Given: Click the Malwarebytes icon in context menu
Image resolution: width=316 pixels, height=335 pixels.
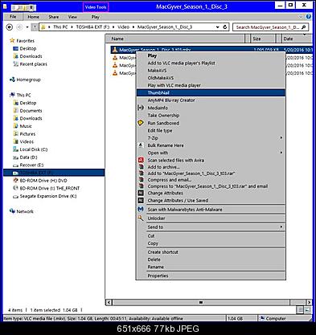Looking at the screenshot, I should coord(141,209).
